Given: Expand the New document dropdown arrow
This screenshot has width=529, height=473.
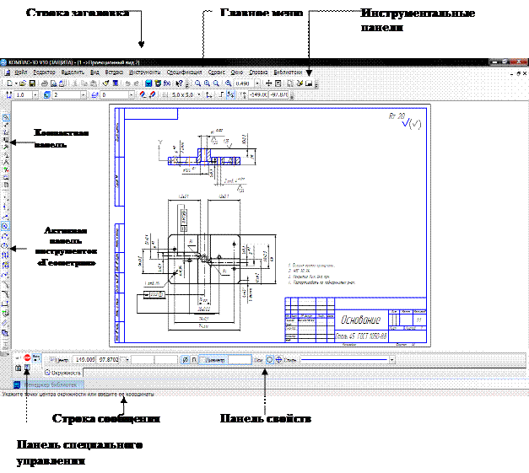Looking at the screenshot, I should 16,83.
